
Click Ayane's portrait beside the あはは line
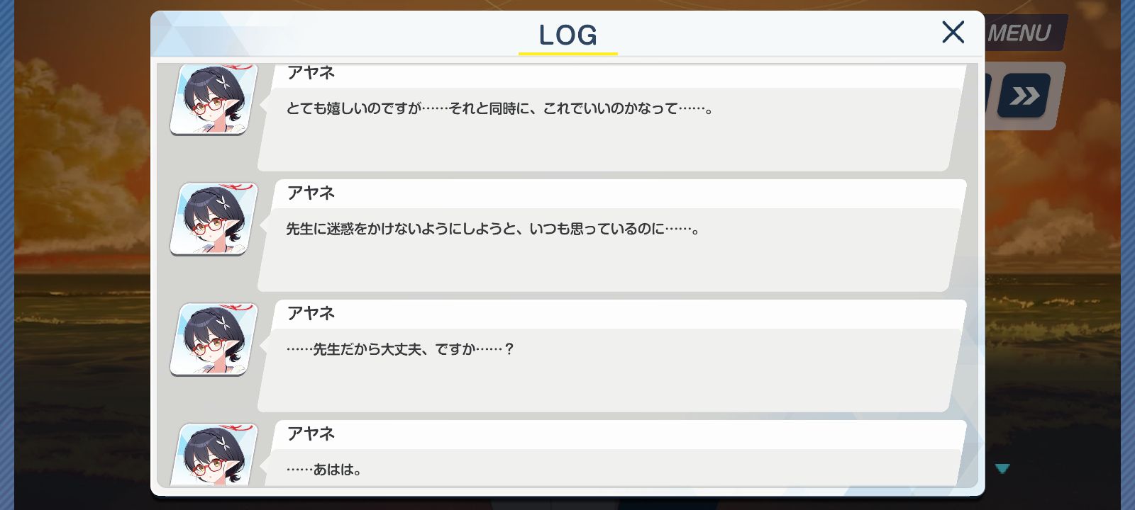tap(214, 454)
